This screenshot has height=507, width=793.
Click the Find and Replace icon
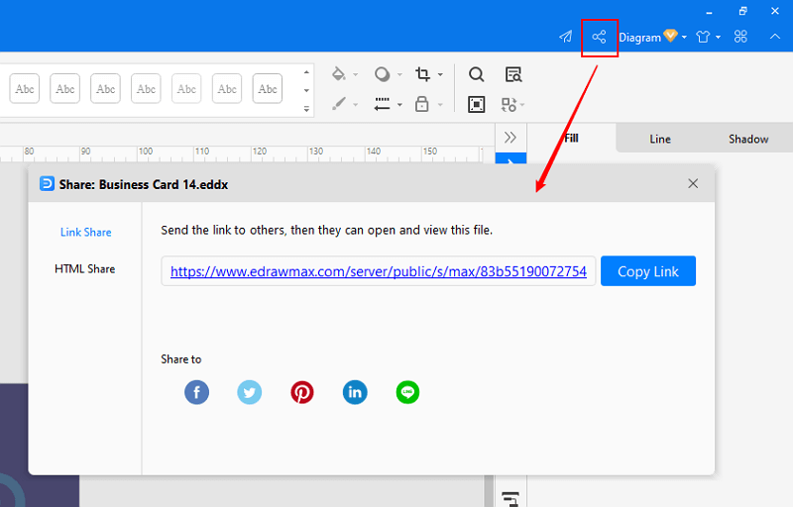(x=513, y=74)
